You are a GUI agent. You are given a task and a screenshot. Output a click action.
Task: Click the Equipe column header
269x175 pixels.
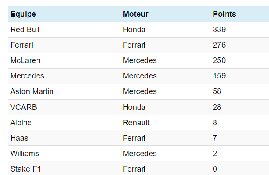[x=23, y=14]
